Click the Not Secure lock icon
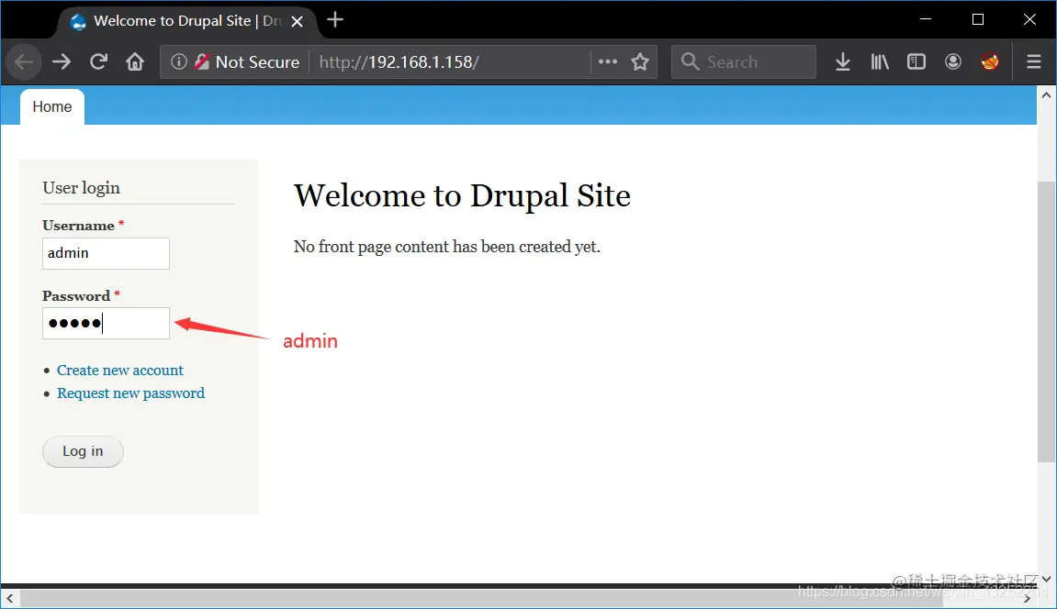The width and height of the screenshot is (1057, 609). pyautogui.click(x=201, y=62)
